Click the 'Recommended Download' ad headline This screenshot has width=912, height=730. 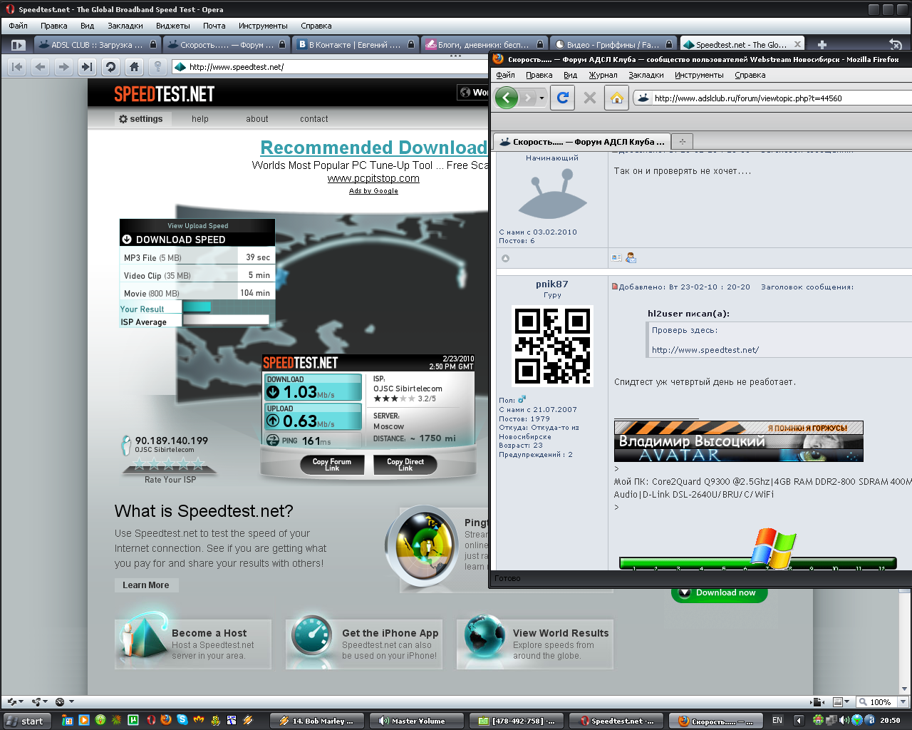click(x=373, y=148)
